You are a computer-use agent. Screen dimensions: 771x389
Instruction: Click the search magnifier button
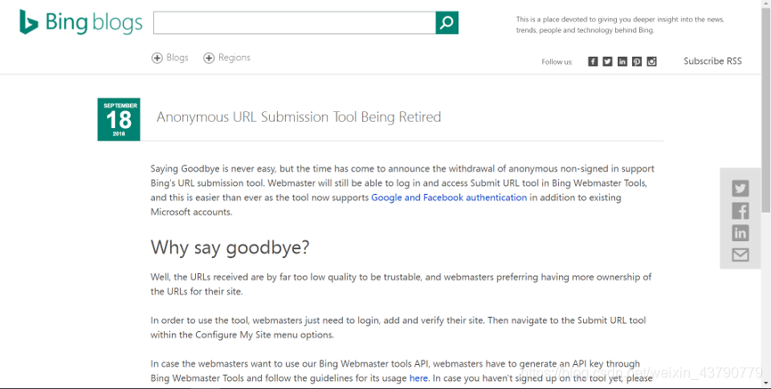(x=447, y=23)
